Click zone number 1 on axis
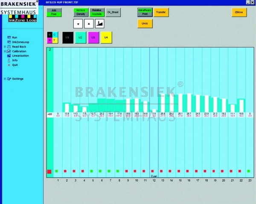This screenshot has width=256, height=204. 58,181
